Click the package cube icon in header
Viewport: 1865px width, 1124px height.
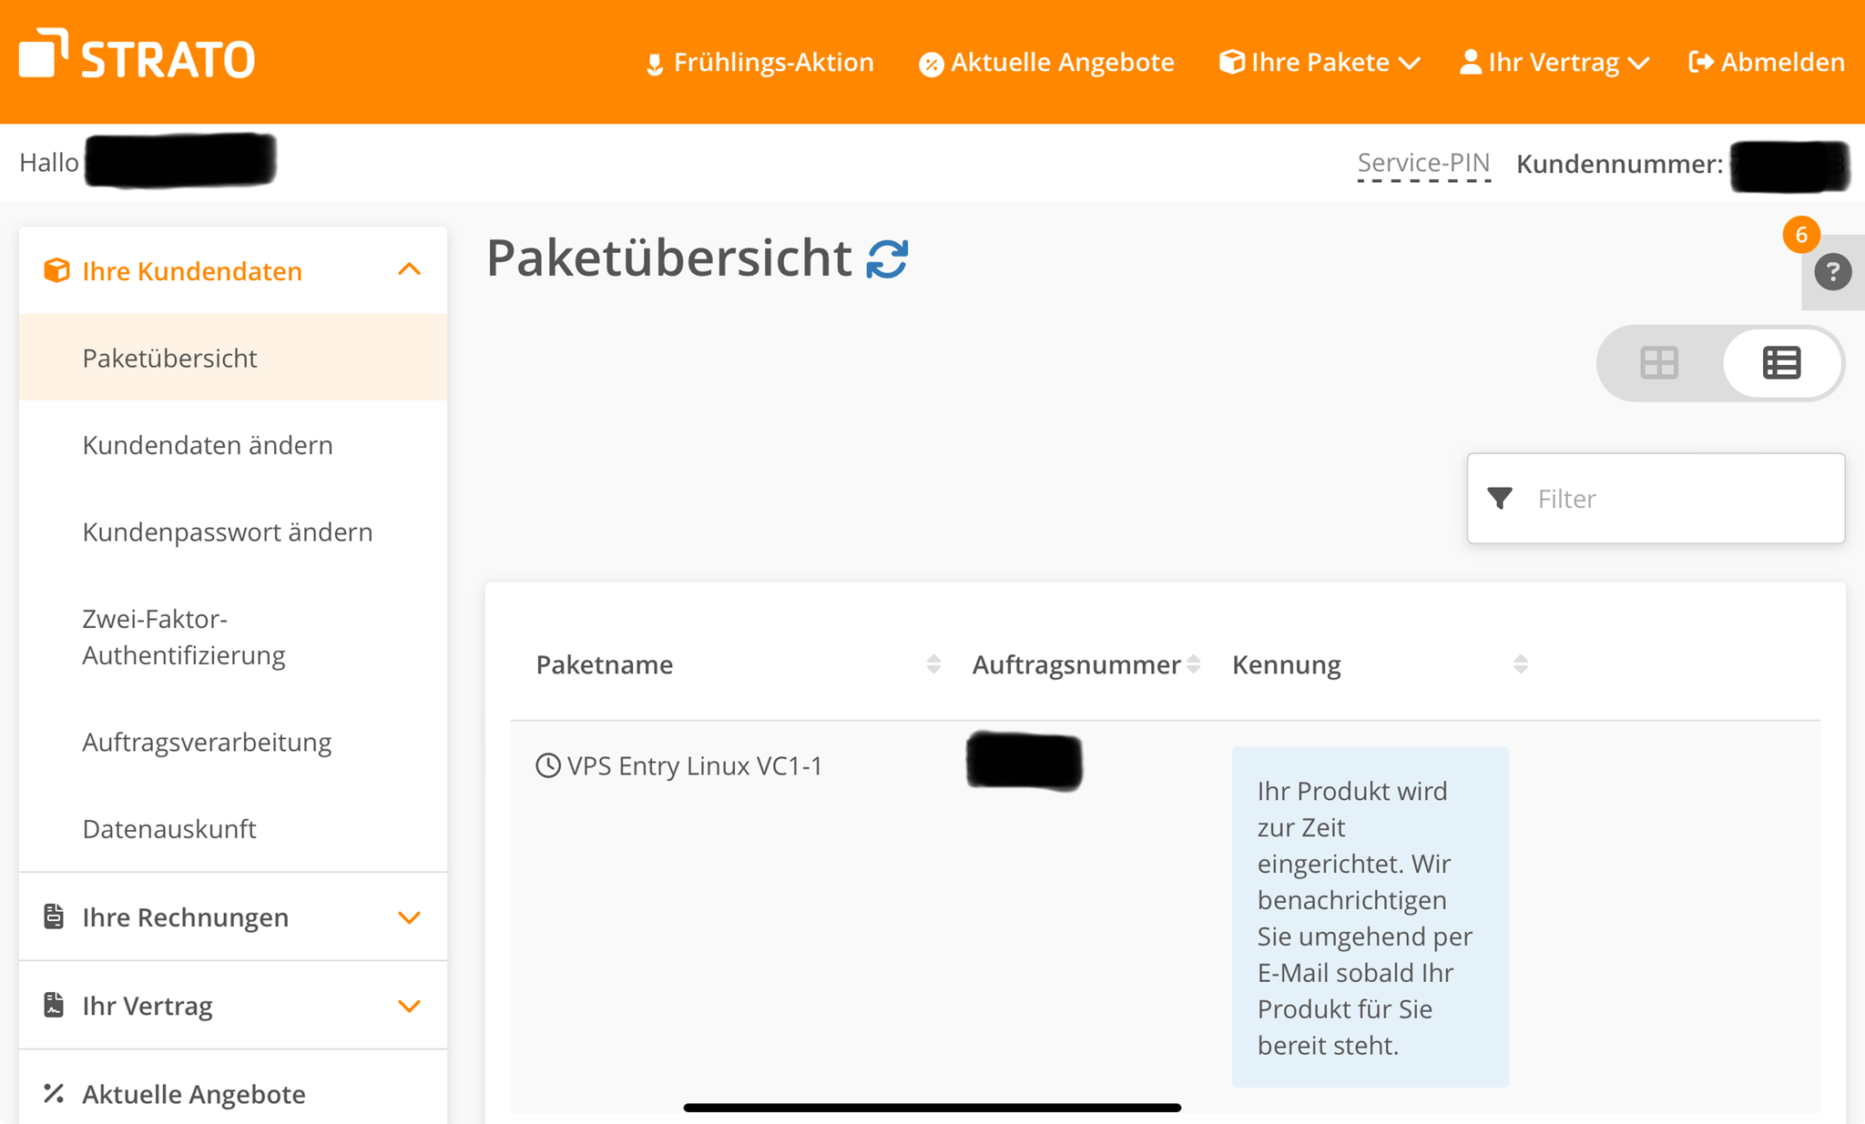1231,61
